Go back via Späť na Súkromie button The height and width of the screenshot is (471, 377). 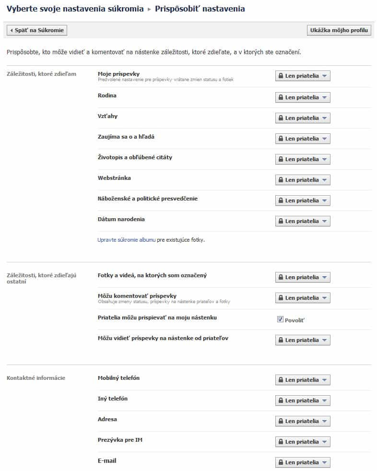click(x=37, y=30)
